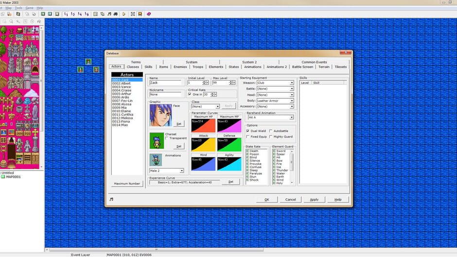Open the cyan Agility parameter curve

(229, 164)
